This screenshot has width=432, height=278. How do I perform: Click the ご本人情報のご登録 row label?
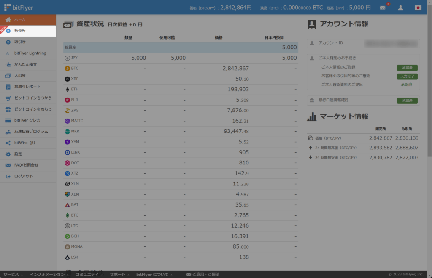338,67
